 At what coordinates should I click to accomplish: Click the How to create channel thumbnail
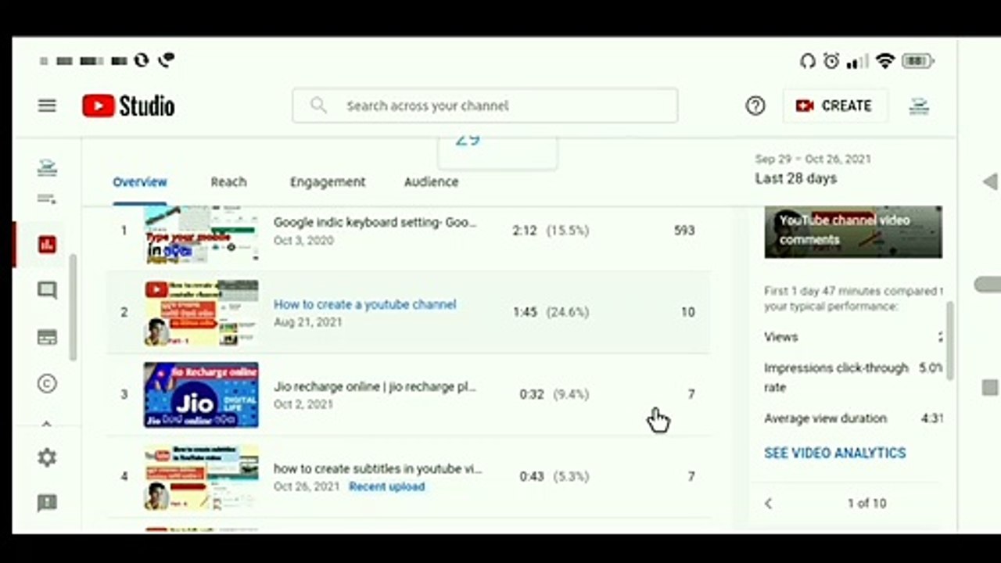[201, 313]
